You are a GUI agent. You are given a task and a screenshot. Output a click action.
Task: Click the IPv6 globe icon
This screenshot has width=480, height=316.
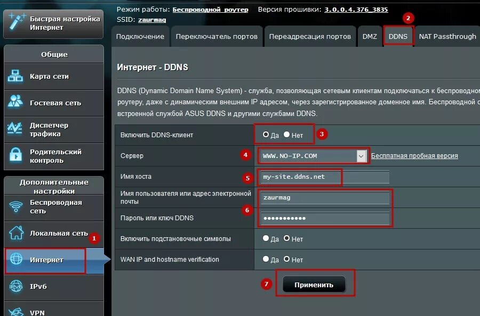click(x=16, y=286)
